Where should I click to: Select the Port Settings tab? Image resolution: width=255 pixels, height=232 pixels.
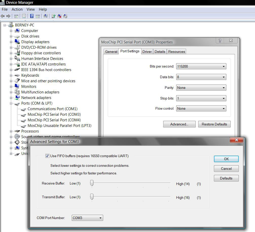pos(130,51)
